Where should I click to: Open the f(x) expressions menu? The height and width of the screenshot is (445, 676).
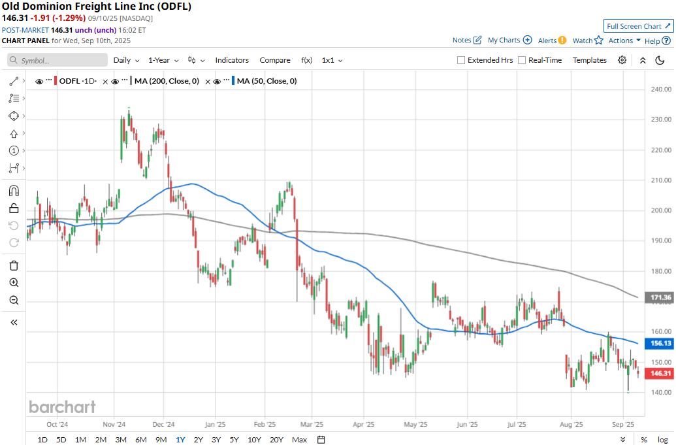(306, 60)
